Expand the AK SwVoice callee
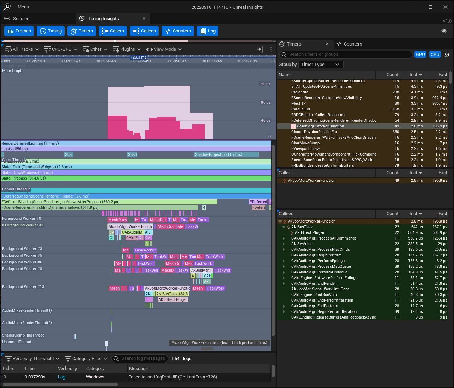Viewport: 454px width, 388px height. [x=284, y=244]
